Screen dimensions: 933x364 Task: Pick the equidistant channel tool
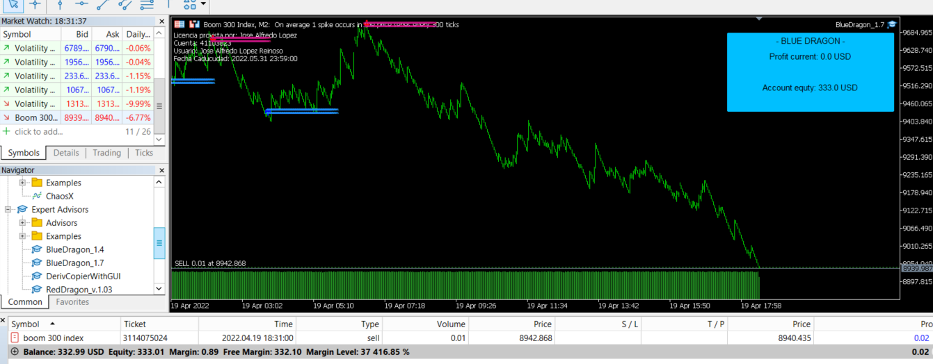(x=125, y=4)
